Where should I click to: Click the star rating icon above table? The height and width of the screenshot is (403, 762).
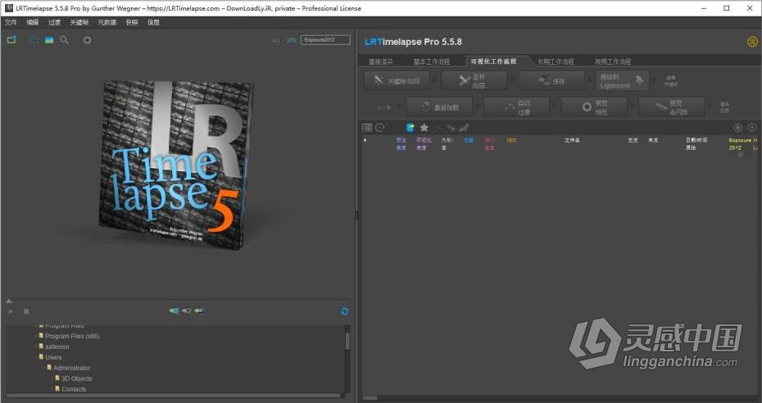click(424, 128)
